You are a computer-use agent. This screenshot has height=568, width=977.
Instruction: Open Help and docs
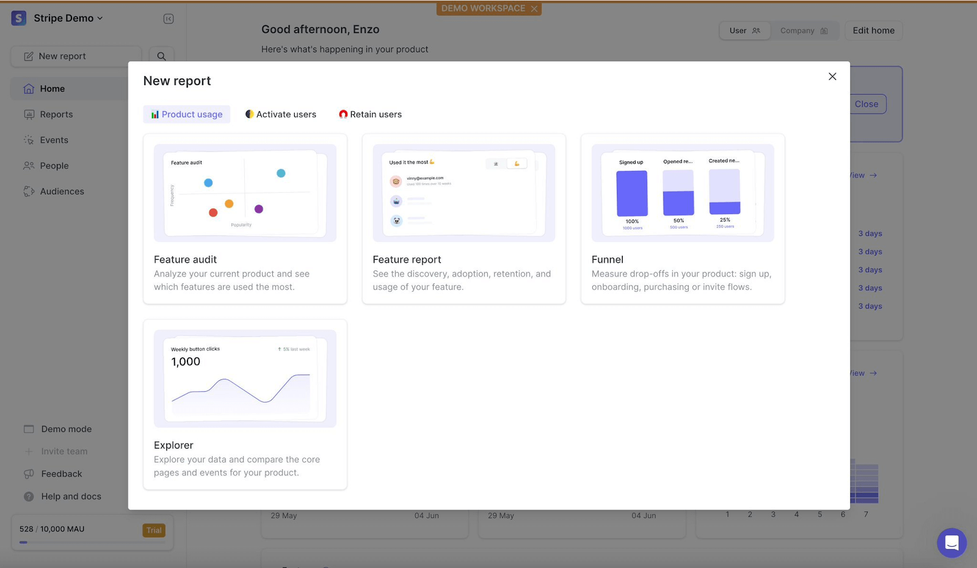(70, 496)
